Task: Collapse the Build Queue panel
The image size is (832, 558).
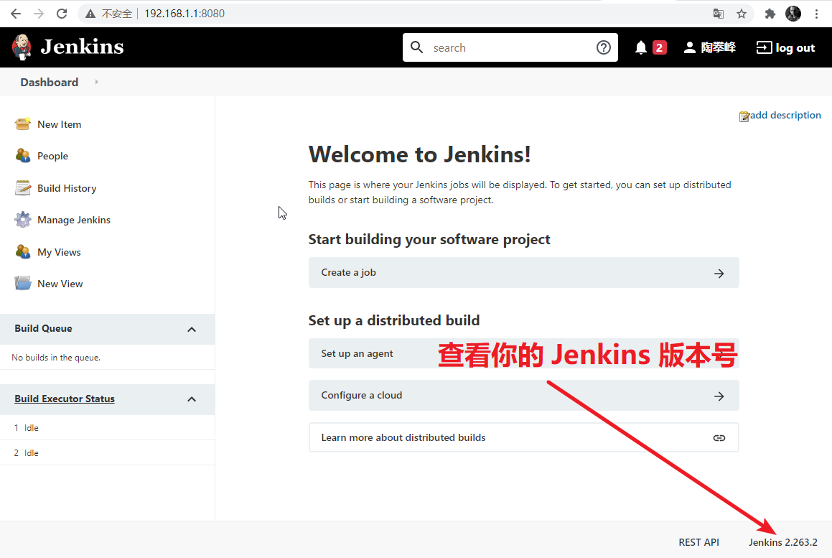Action: click(x=192, y=329)
